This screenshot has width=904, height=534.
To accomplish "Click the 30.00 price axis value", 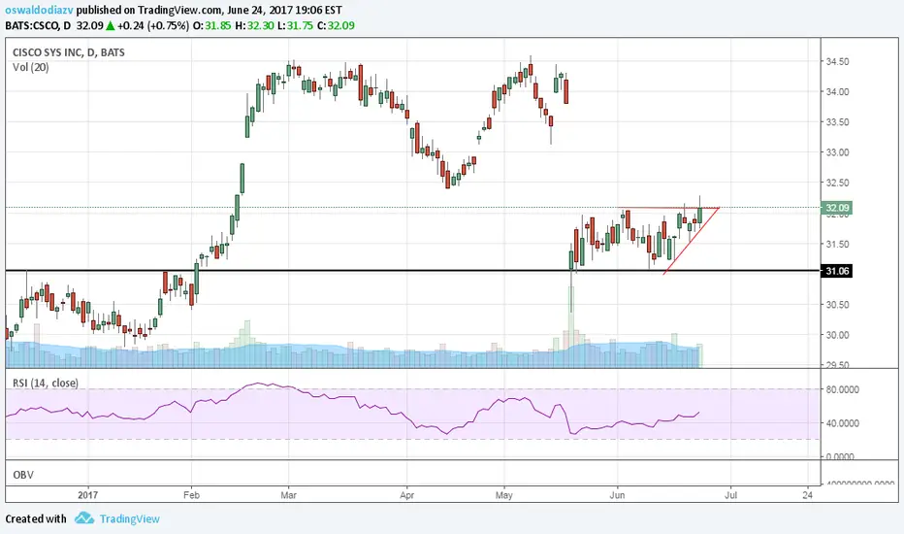I will coord(837,335).
